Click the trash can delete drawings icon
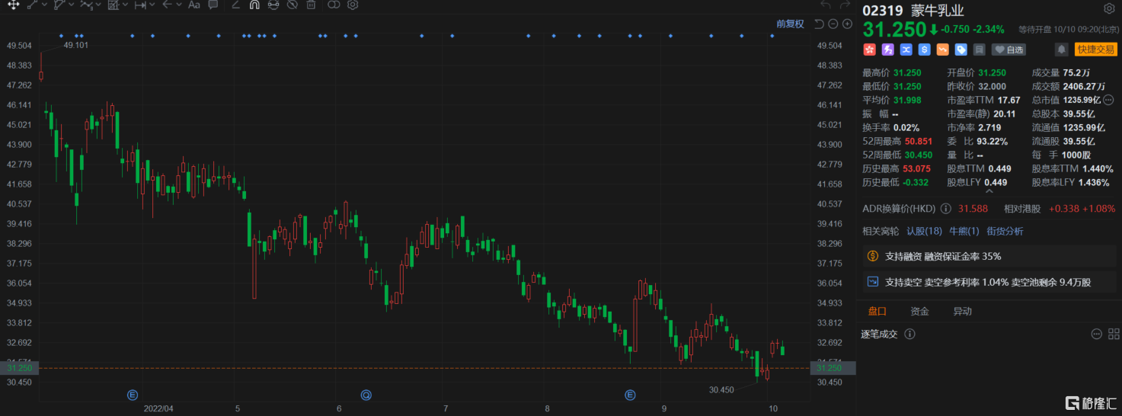 [x=311, y=5]
